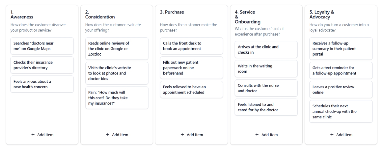Select 'Consults with the nurse and doctor' card
Viewport: 384px width, 150px height.
point(266,88)
